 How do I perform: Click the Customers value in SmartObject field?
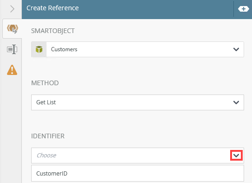[x=64, y=49]
